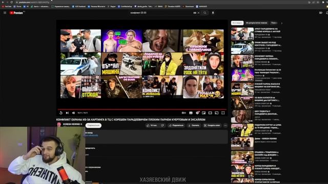Click the Download button under video
Viewport: 328px width, 184px height.
[194, 125]
